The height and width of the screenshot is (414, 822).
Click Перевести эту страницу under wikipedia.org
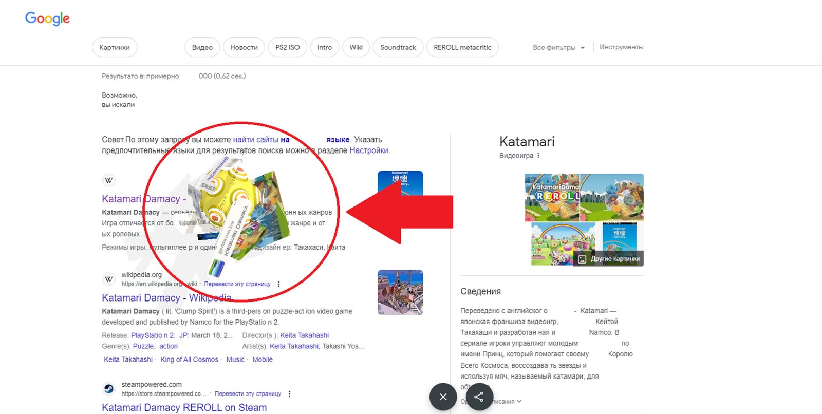237,284
